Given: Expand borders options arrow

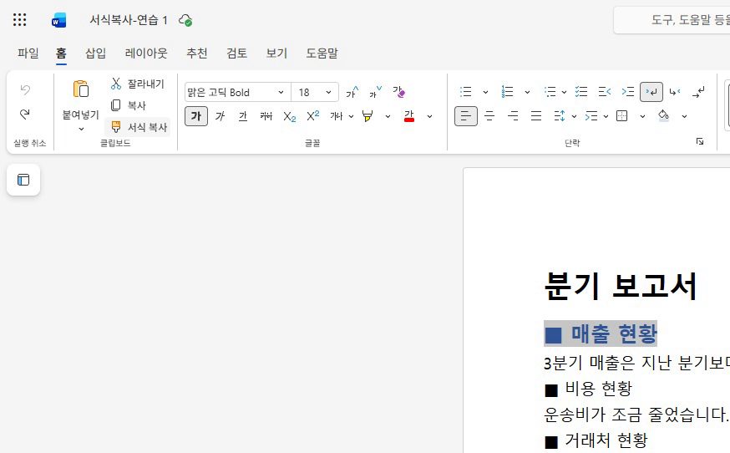Looking at the screenshot, I should 642,116.
